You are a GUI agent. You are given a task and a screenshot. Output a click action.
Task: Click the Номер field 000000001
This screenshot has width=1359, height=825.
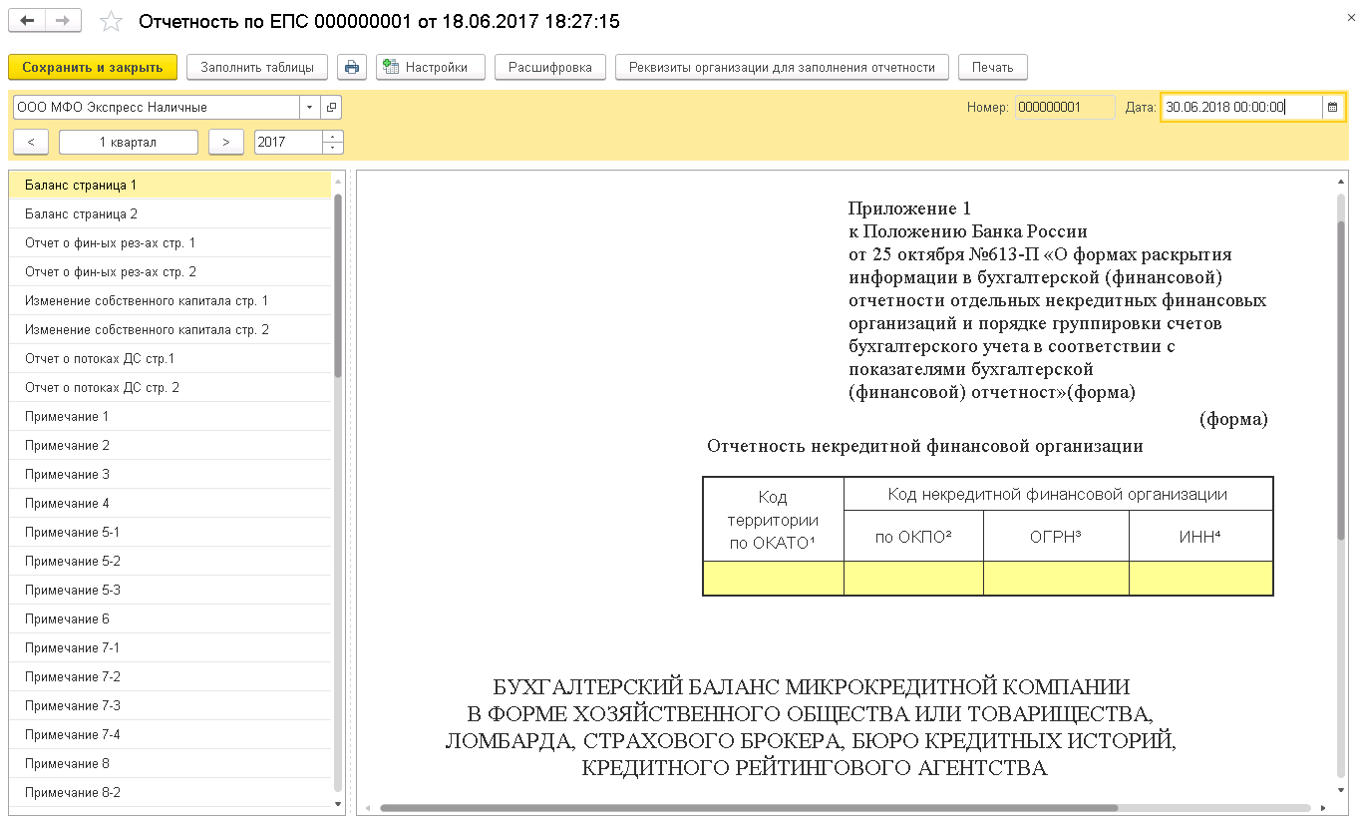[x=1065, y=108]
